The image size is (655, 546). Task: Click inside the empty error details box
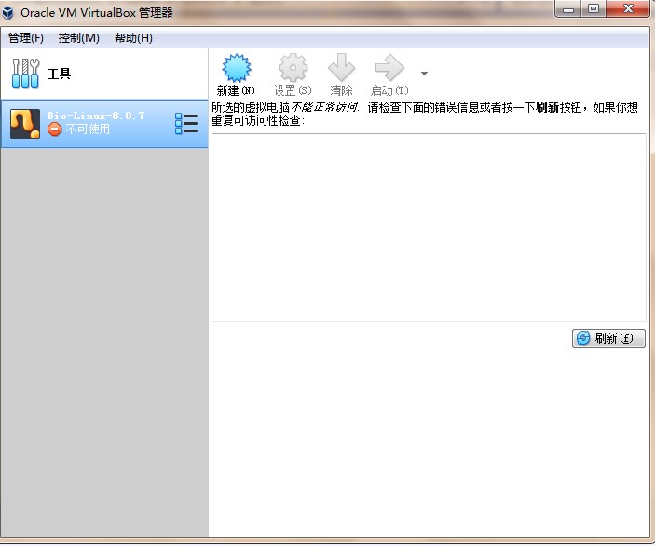[x=429, y=227]
